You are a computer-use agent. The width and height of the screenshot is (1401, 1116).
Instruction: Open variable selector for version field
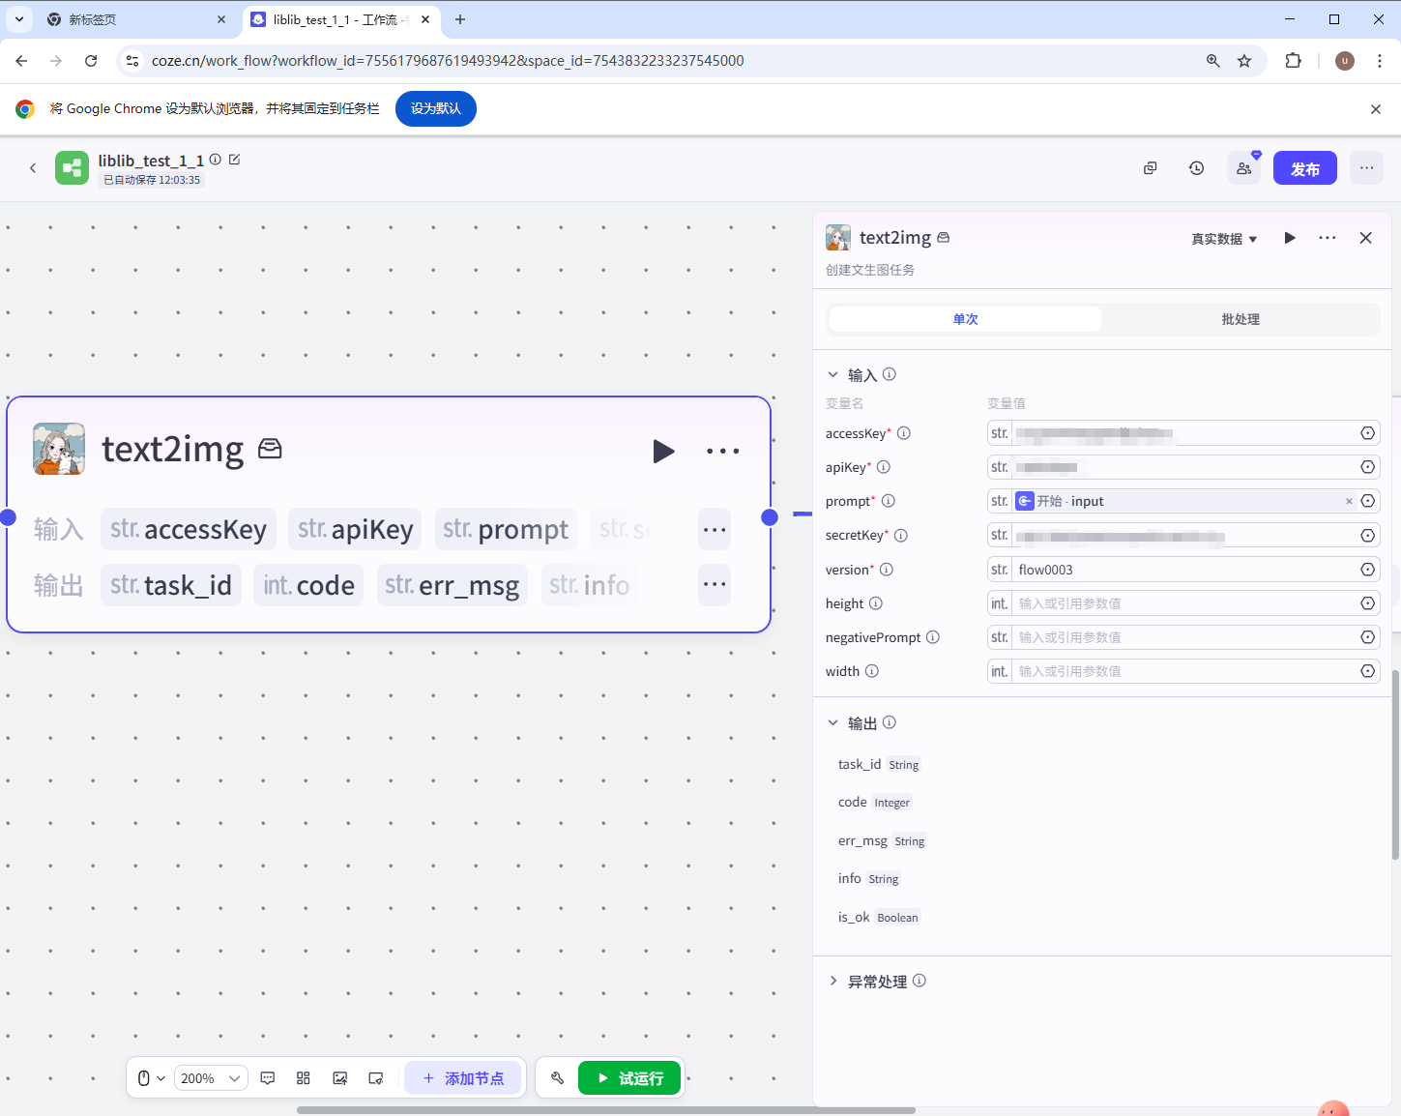[1368, 570]
